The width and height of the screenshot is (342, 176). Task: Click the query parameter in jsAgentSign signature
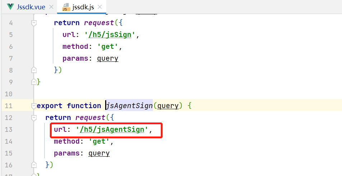pos(168,106)
